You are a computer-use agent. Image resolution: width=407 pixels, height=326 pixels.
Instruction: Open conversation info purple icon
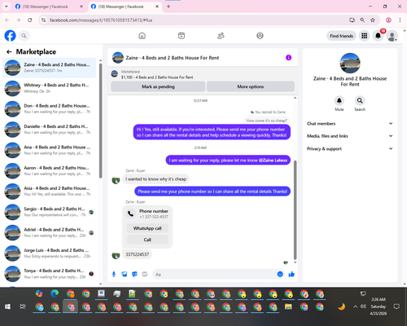[x=288, y=58]
